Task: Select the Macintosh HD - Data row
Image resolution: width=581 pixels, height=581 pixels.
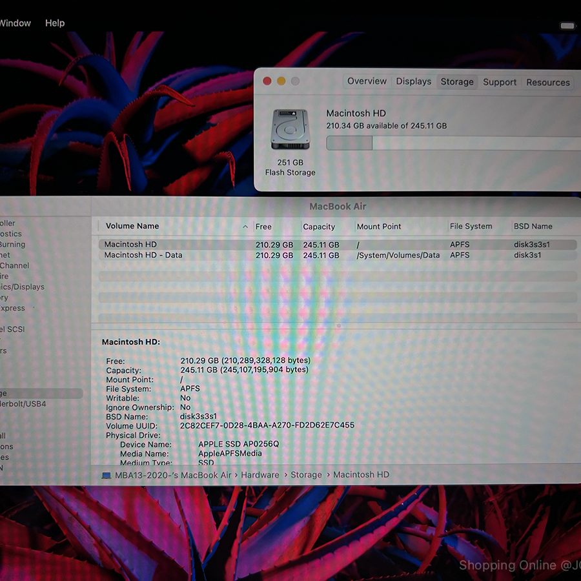Action: pos(338,255)
